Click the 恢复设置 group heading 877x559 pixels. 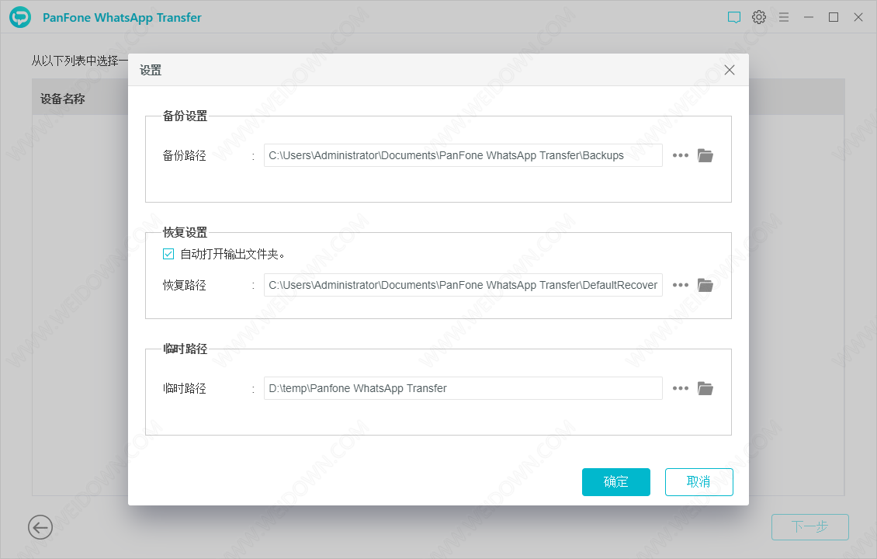(185, 232)
